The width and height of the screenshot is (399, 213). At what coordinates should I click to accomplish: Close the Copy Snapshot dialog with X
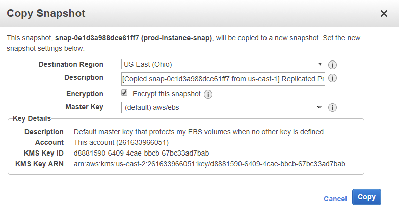(x=384, y=14)
